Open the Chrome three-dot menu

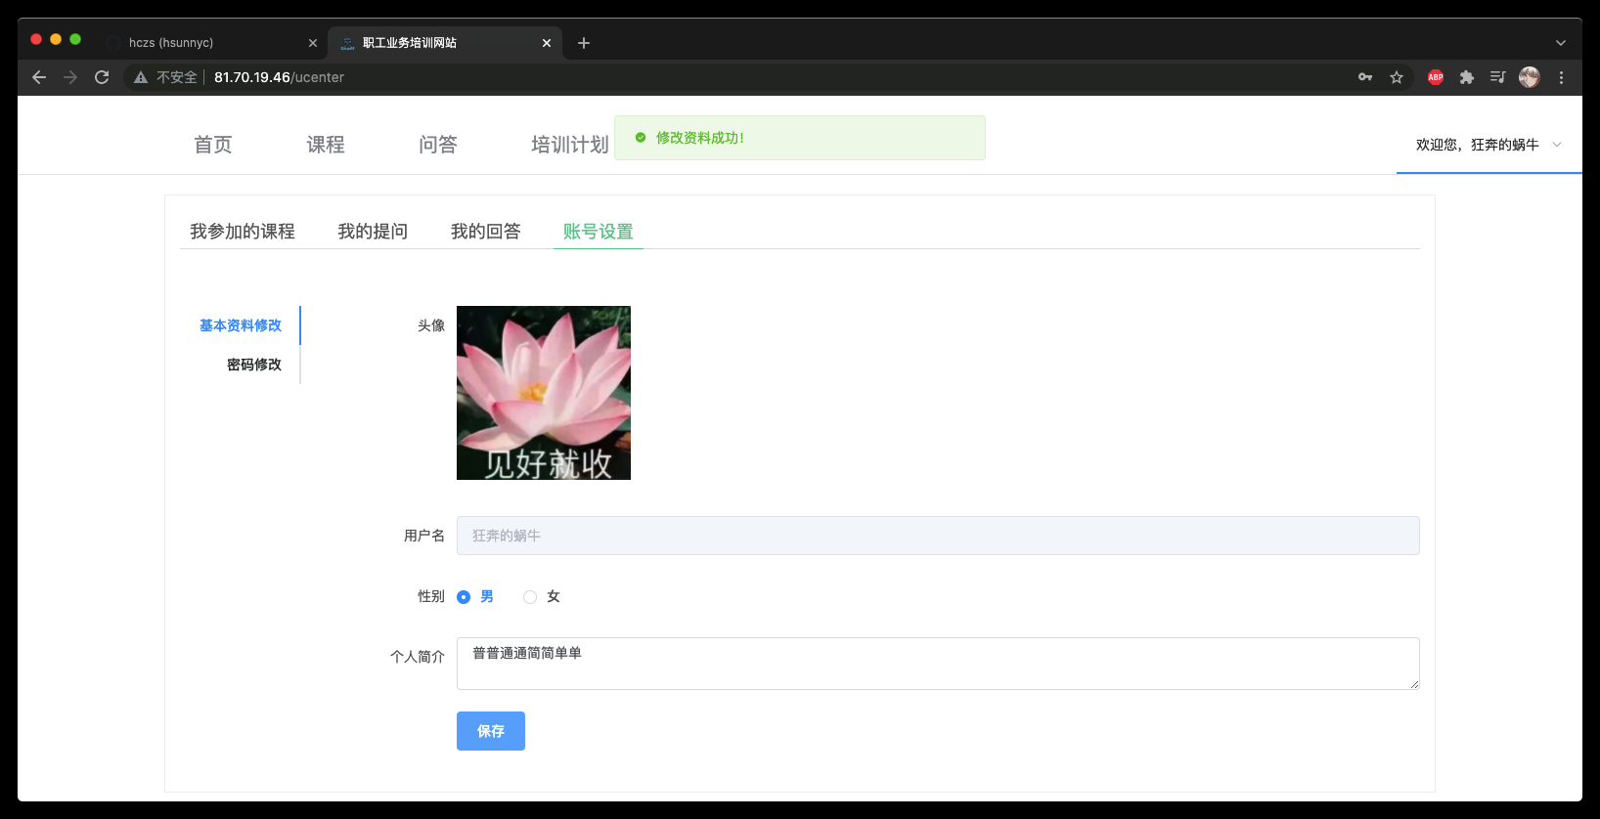point(1561,77)
